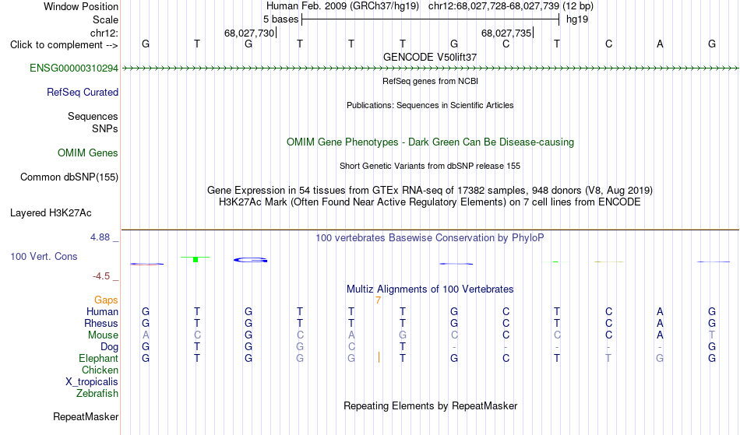Click the orange gap number 7

378,300
